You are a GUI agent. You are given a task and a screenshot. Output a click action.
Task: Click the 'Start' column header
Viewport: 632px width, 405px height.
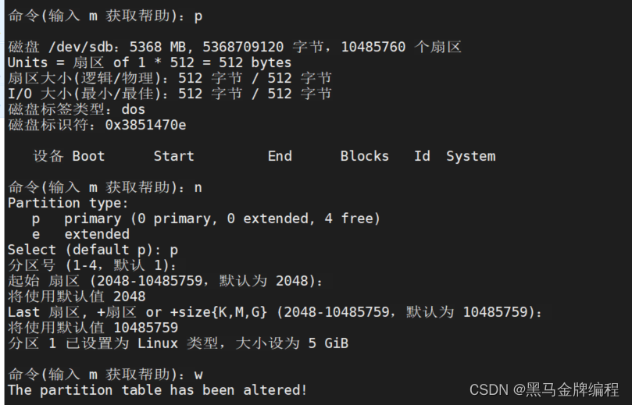173,156
